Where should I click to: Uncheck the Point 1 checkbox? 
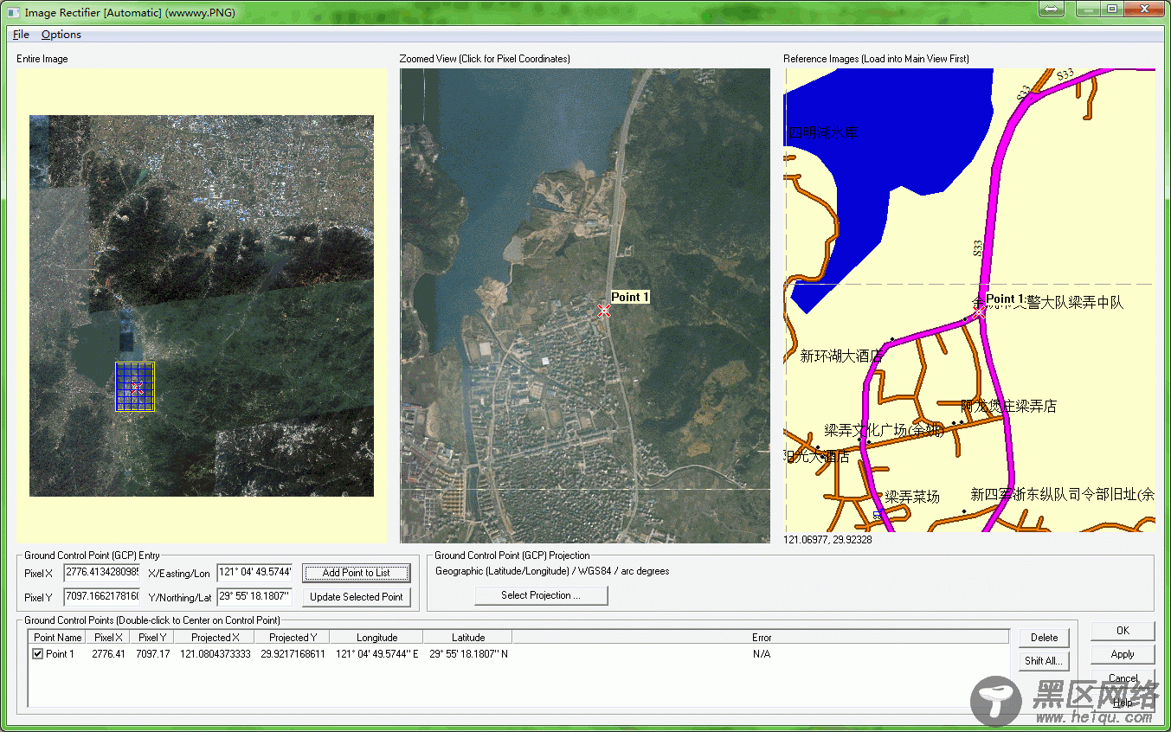(x=37, y=654)
